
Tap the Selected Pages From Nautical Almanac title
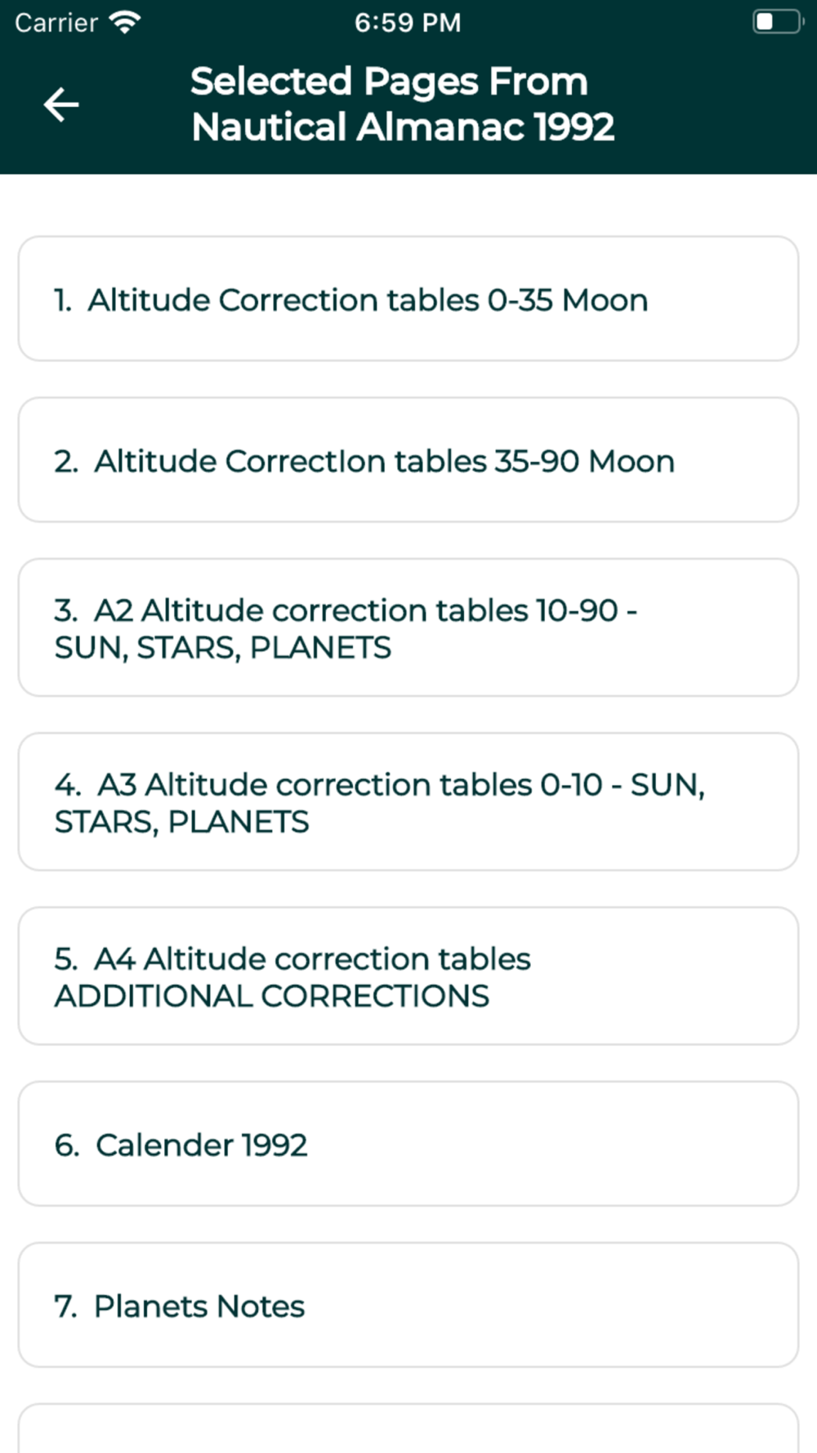tap(402, 104)
